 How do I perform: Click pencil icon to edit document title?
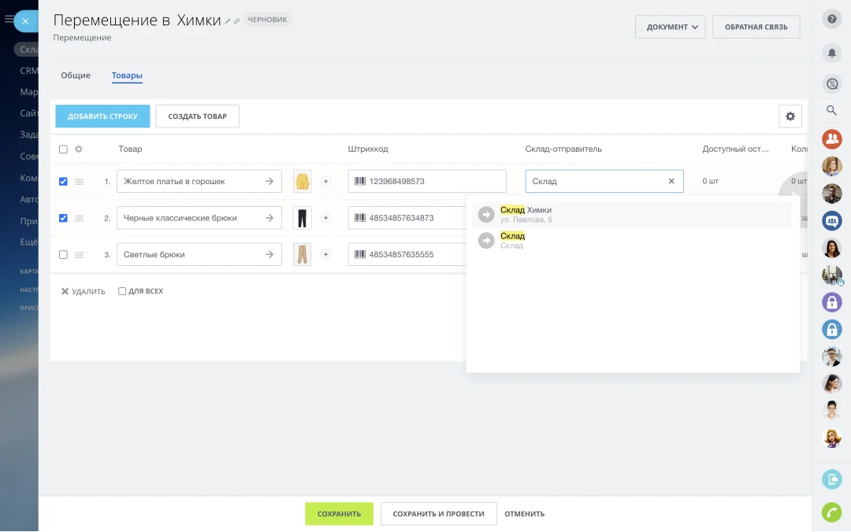click(x=228, y=21)
